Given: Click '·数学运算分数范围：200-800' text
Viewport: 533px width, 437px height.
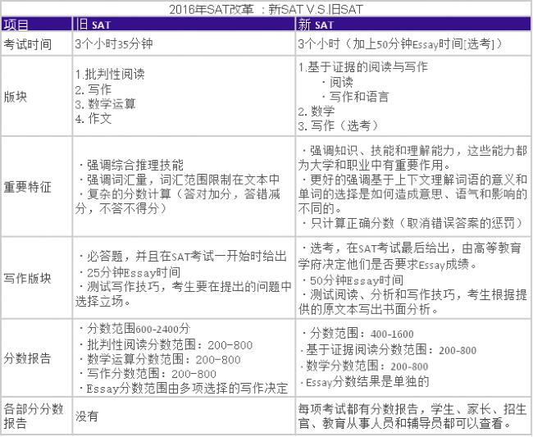Looking at the screenshot, I should 159,360.
